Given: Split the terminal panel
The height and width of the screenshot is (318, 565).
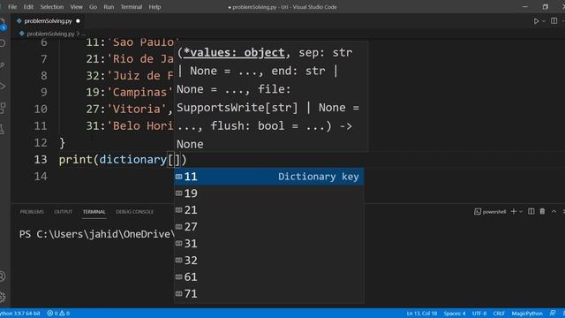Looking at the screenshot, I should click(531, 211).
